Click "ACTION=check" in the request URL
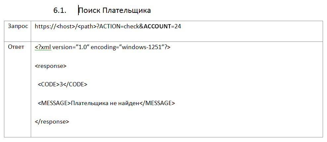This screenshot has height=142, width=327. pos(120,26)
